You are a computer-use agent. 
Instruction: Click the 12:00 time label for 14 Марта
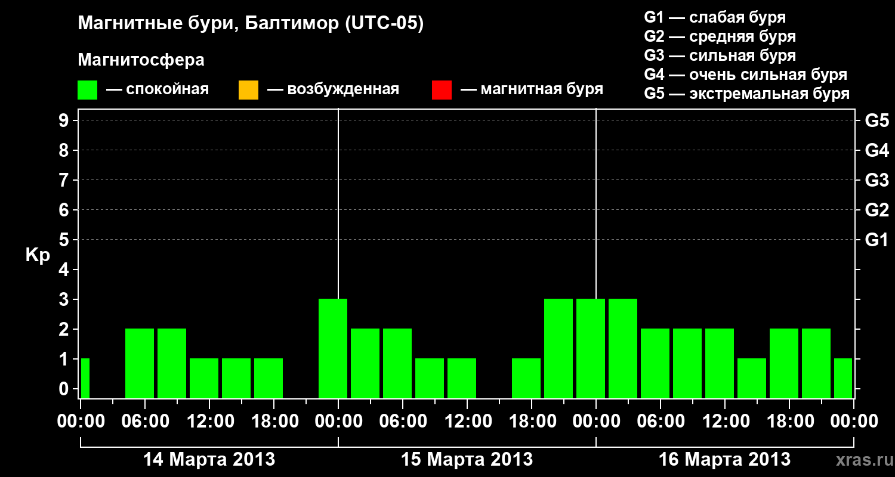point(209,422)
